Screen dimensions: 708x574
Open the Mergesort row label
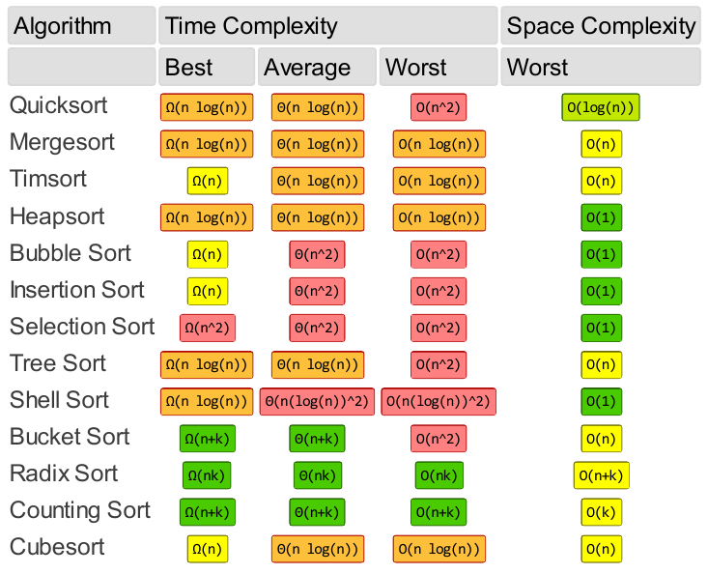[x=62, y=142]
